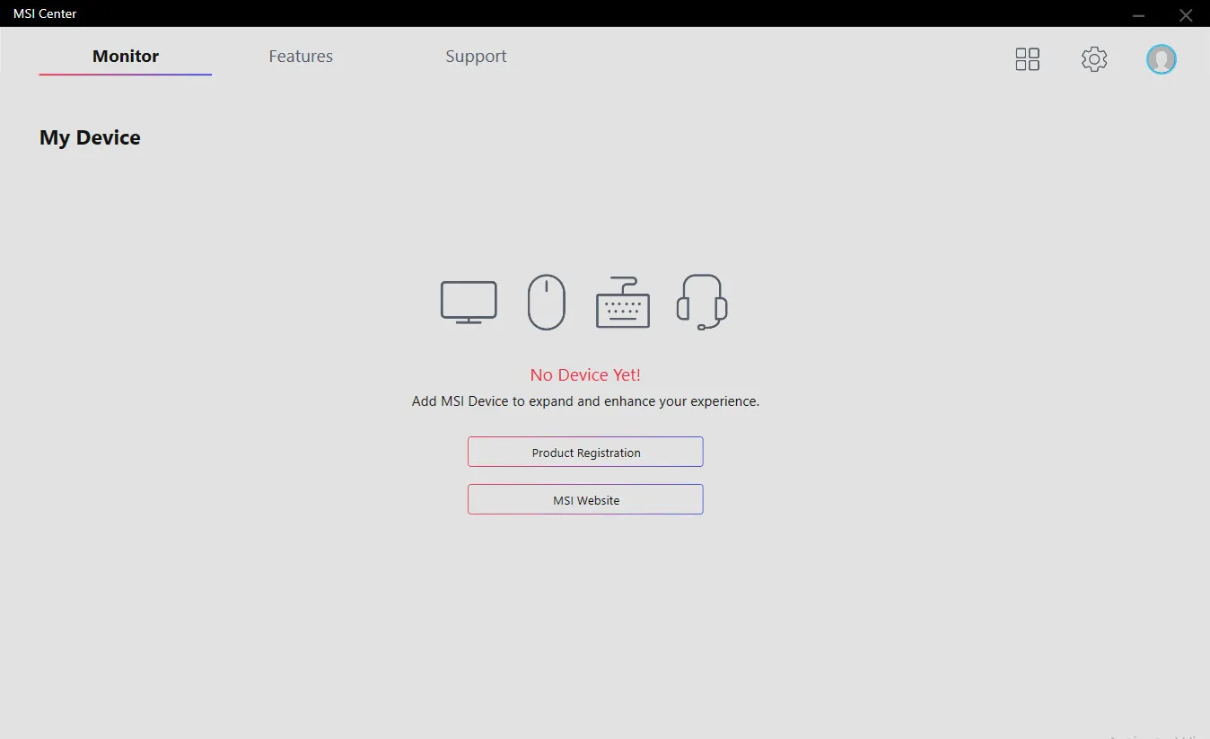Open the settings gear
The height and width of the screenshot is (739, 1210).
point(1093,59)
